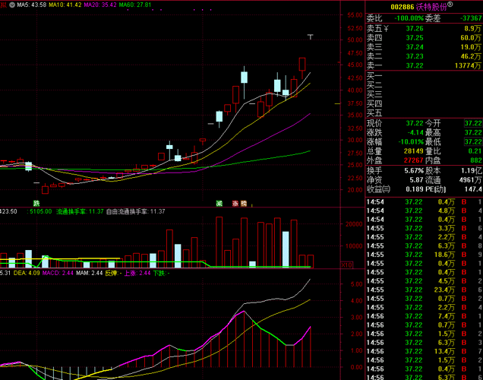The height and width of the screenshot is (380, 483).
Task: Click the 内盘 value 882
Action: tap(476, 160)
